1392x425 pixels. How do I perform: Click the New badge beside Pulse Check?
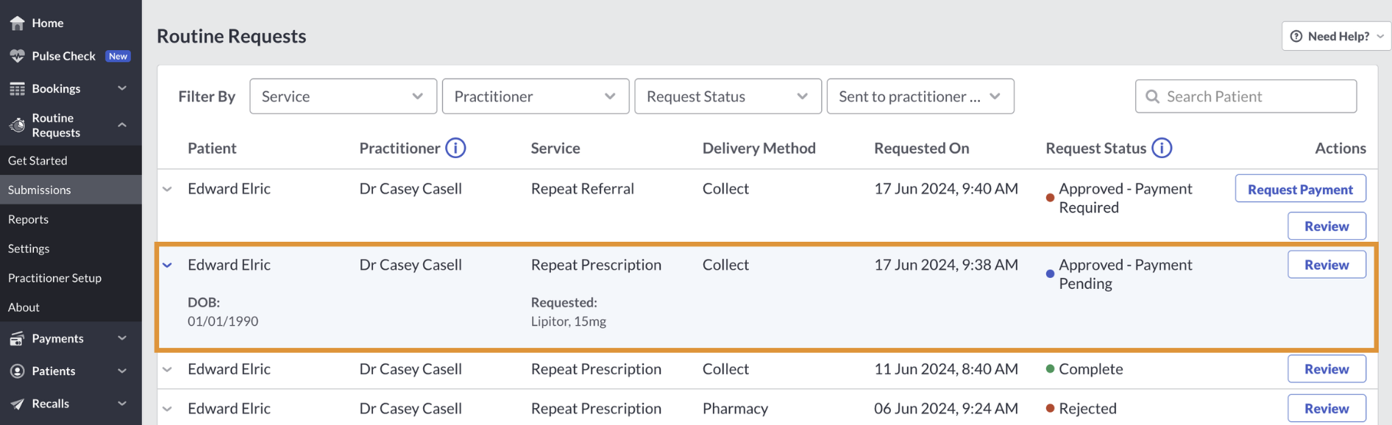pos(118,57)
